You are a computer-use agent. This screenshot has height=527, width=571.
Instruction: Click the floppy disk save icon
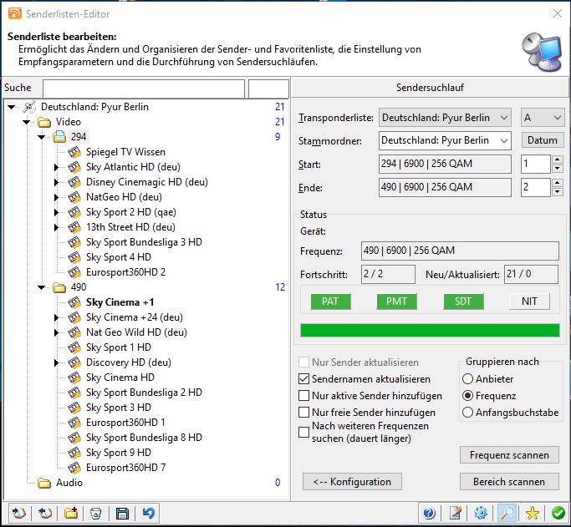[x=122, y=514]
